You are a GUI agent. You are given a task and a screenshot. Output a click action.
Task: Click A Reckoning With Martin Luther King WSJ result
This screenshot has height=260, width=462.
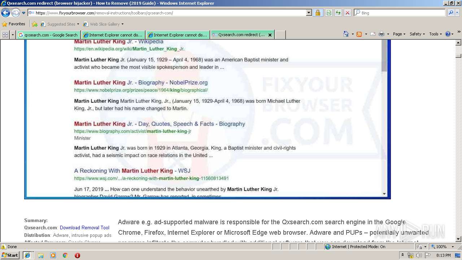click(132, 171)
